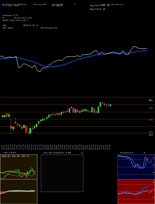Click the last green candlestick on chart
Screen dimensions: 155x204
pos(110,105)
